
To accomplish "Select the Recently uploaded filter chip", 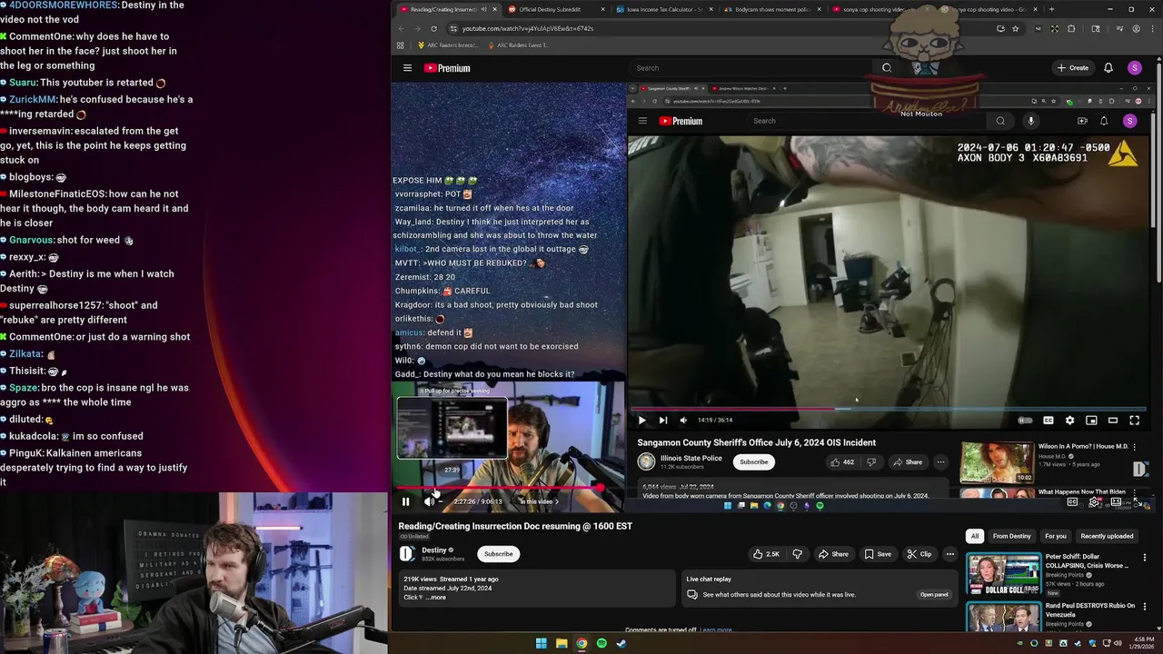I will coord(1107,536).
